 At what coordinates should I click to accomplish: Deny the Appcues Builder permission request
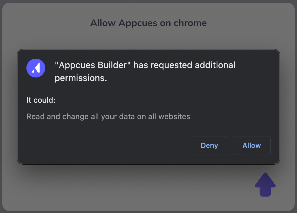coord(209,146)
